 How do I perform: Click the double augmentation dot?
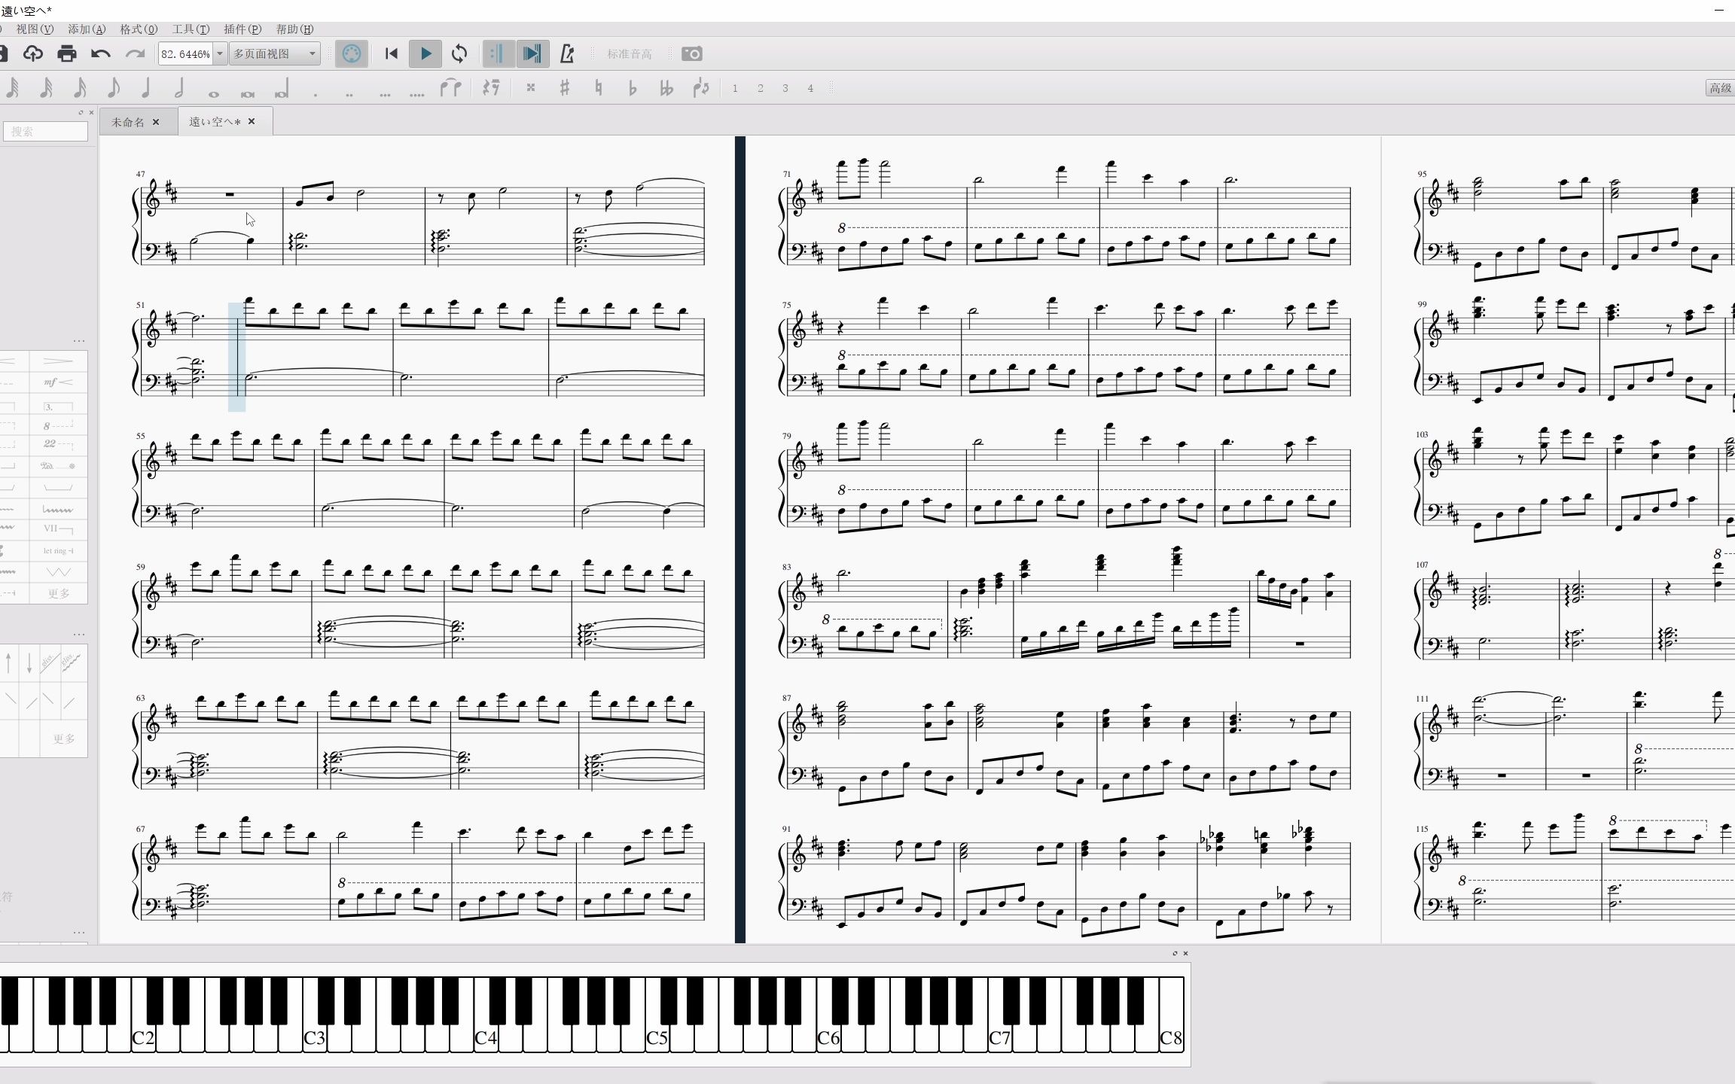point(349,94)
